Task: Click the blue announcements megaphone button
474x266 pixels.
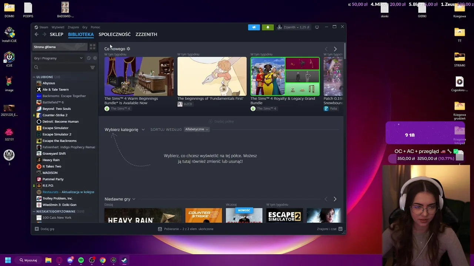Action: (254, 27)
